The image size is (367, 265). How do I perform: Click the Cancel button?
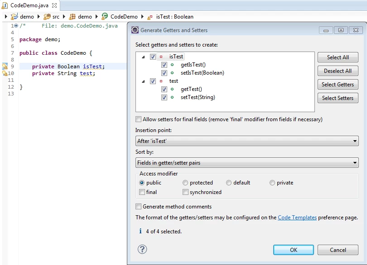coord(338,250)
